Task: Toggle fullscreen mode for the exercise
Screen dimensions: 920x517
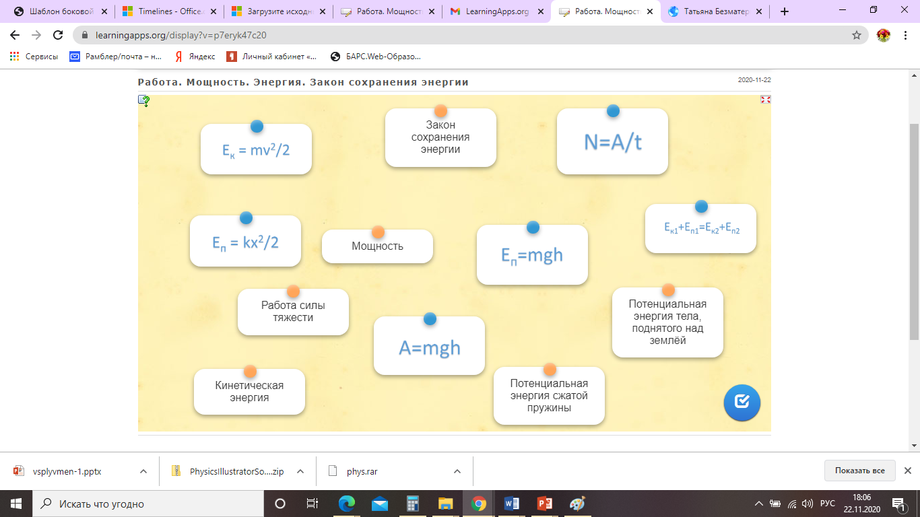Action: click(765, 100)
